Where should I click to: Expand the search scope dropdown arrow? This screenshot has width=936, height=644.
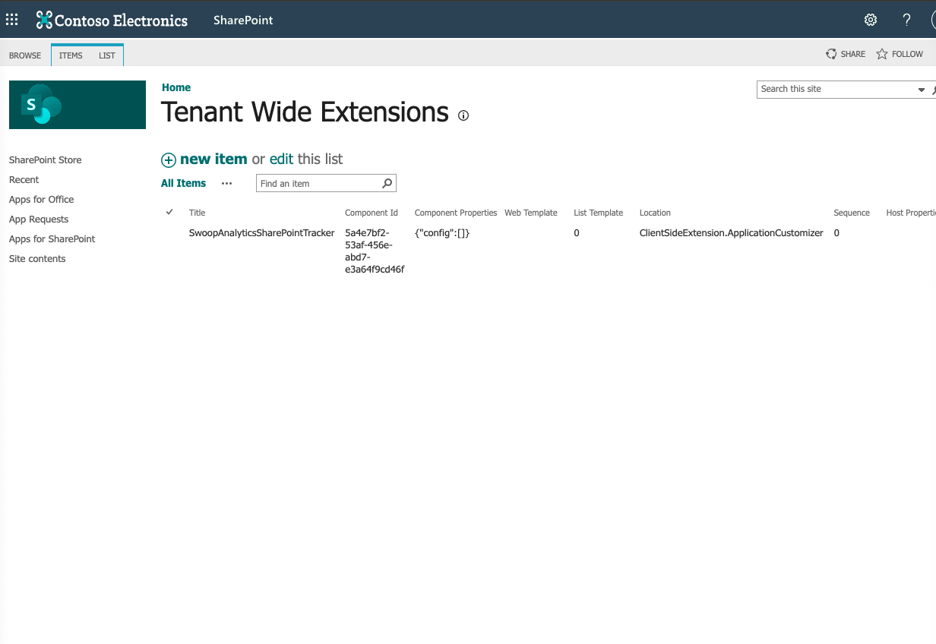pyautogui.click(x=922, y=90)
